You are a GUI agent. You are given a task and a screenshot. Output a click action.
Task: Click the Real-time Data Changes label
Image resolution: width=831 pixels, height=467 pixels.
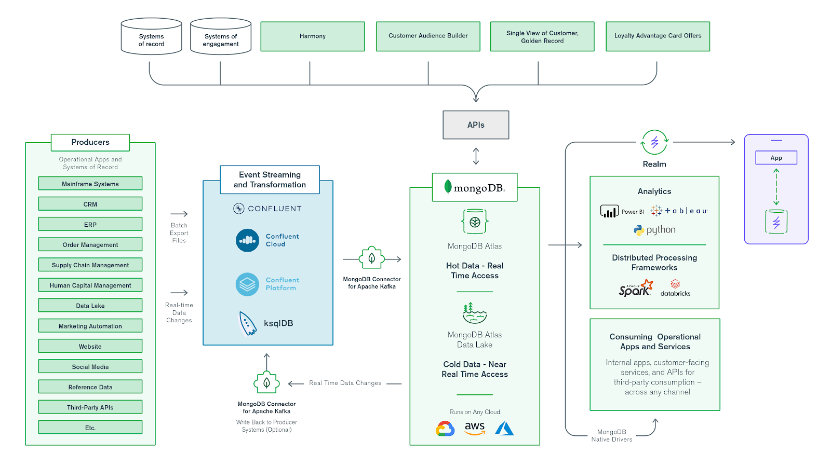point(179,313)
